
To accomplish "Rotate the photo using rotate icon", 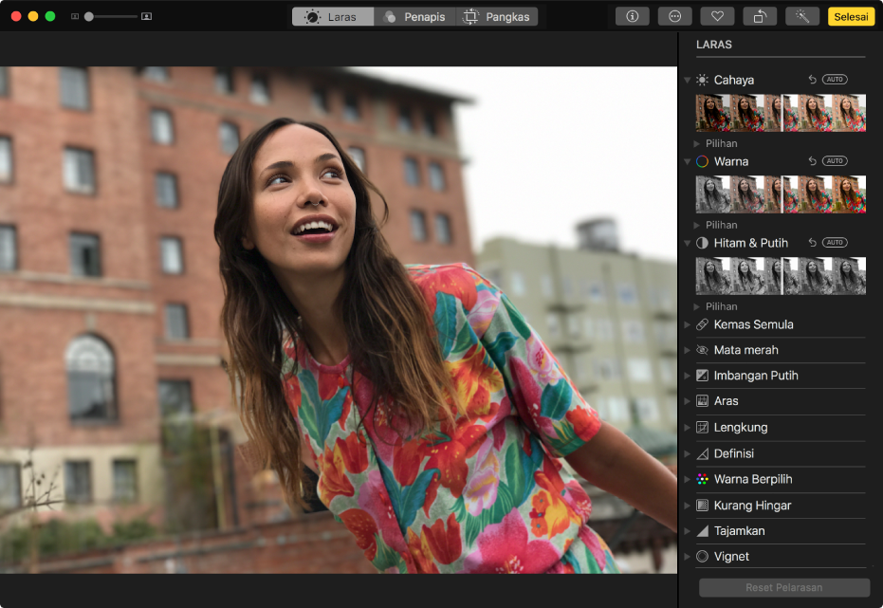I will [x=760, y=16].
